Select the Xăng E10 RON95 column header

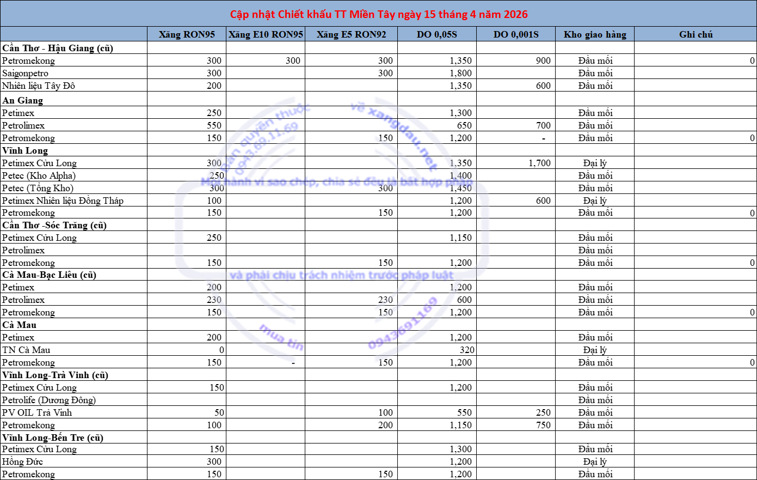266,34
